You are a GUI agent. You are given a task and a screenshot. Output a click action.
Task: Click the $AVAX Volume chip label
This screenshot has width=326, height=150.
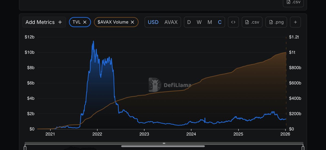113,22
